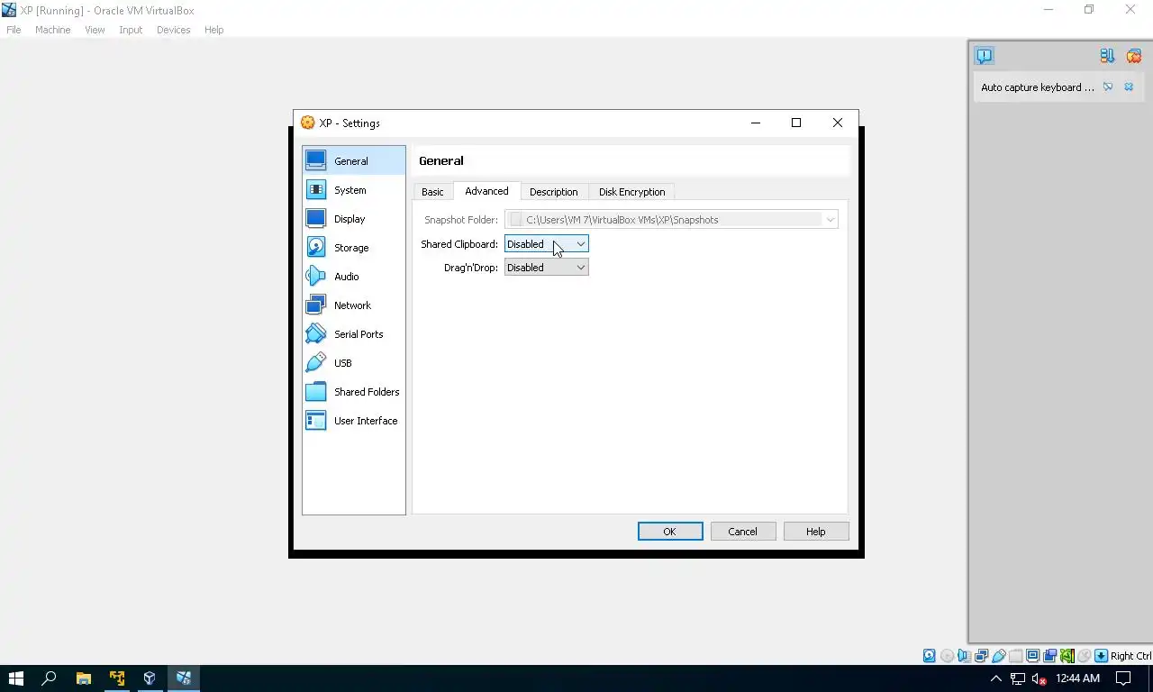1153x692 pixels.
Task: Click optical disk status bar icon
Action: click(947, 656)
